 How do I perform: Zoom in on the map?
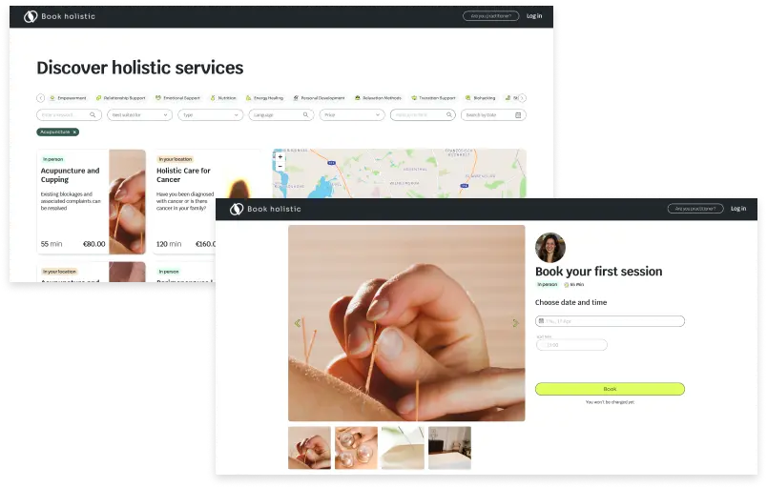coord(280,157)
